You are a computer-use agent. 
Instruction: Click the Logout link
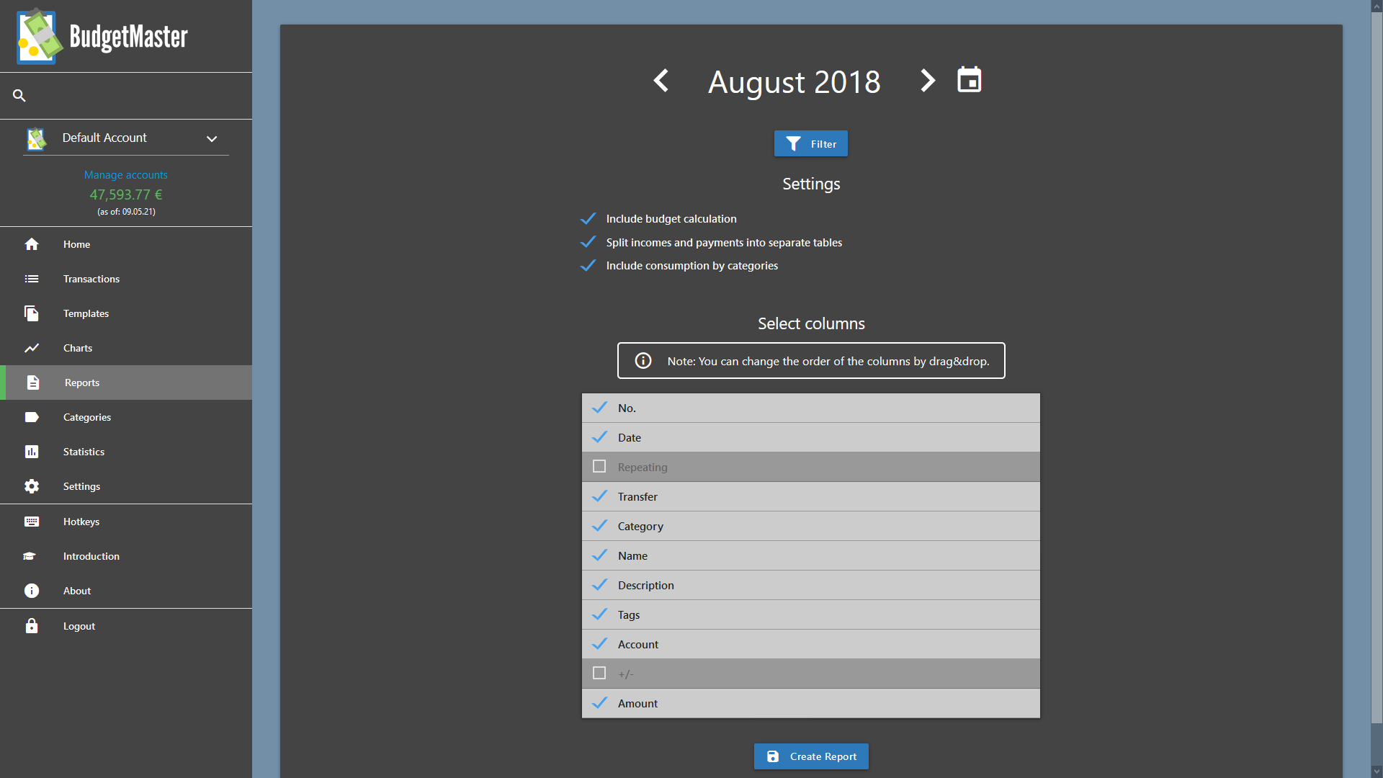tap(126, 626)
